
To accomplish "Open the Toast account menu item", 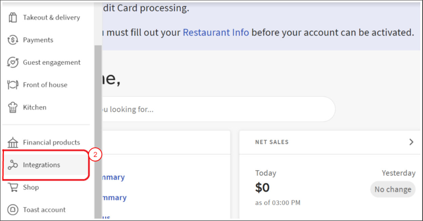I will [44, 210].
